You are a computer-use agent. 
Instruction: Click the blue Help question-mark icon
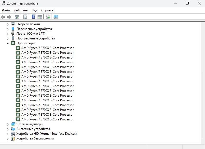[x=34, y=17]
